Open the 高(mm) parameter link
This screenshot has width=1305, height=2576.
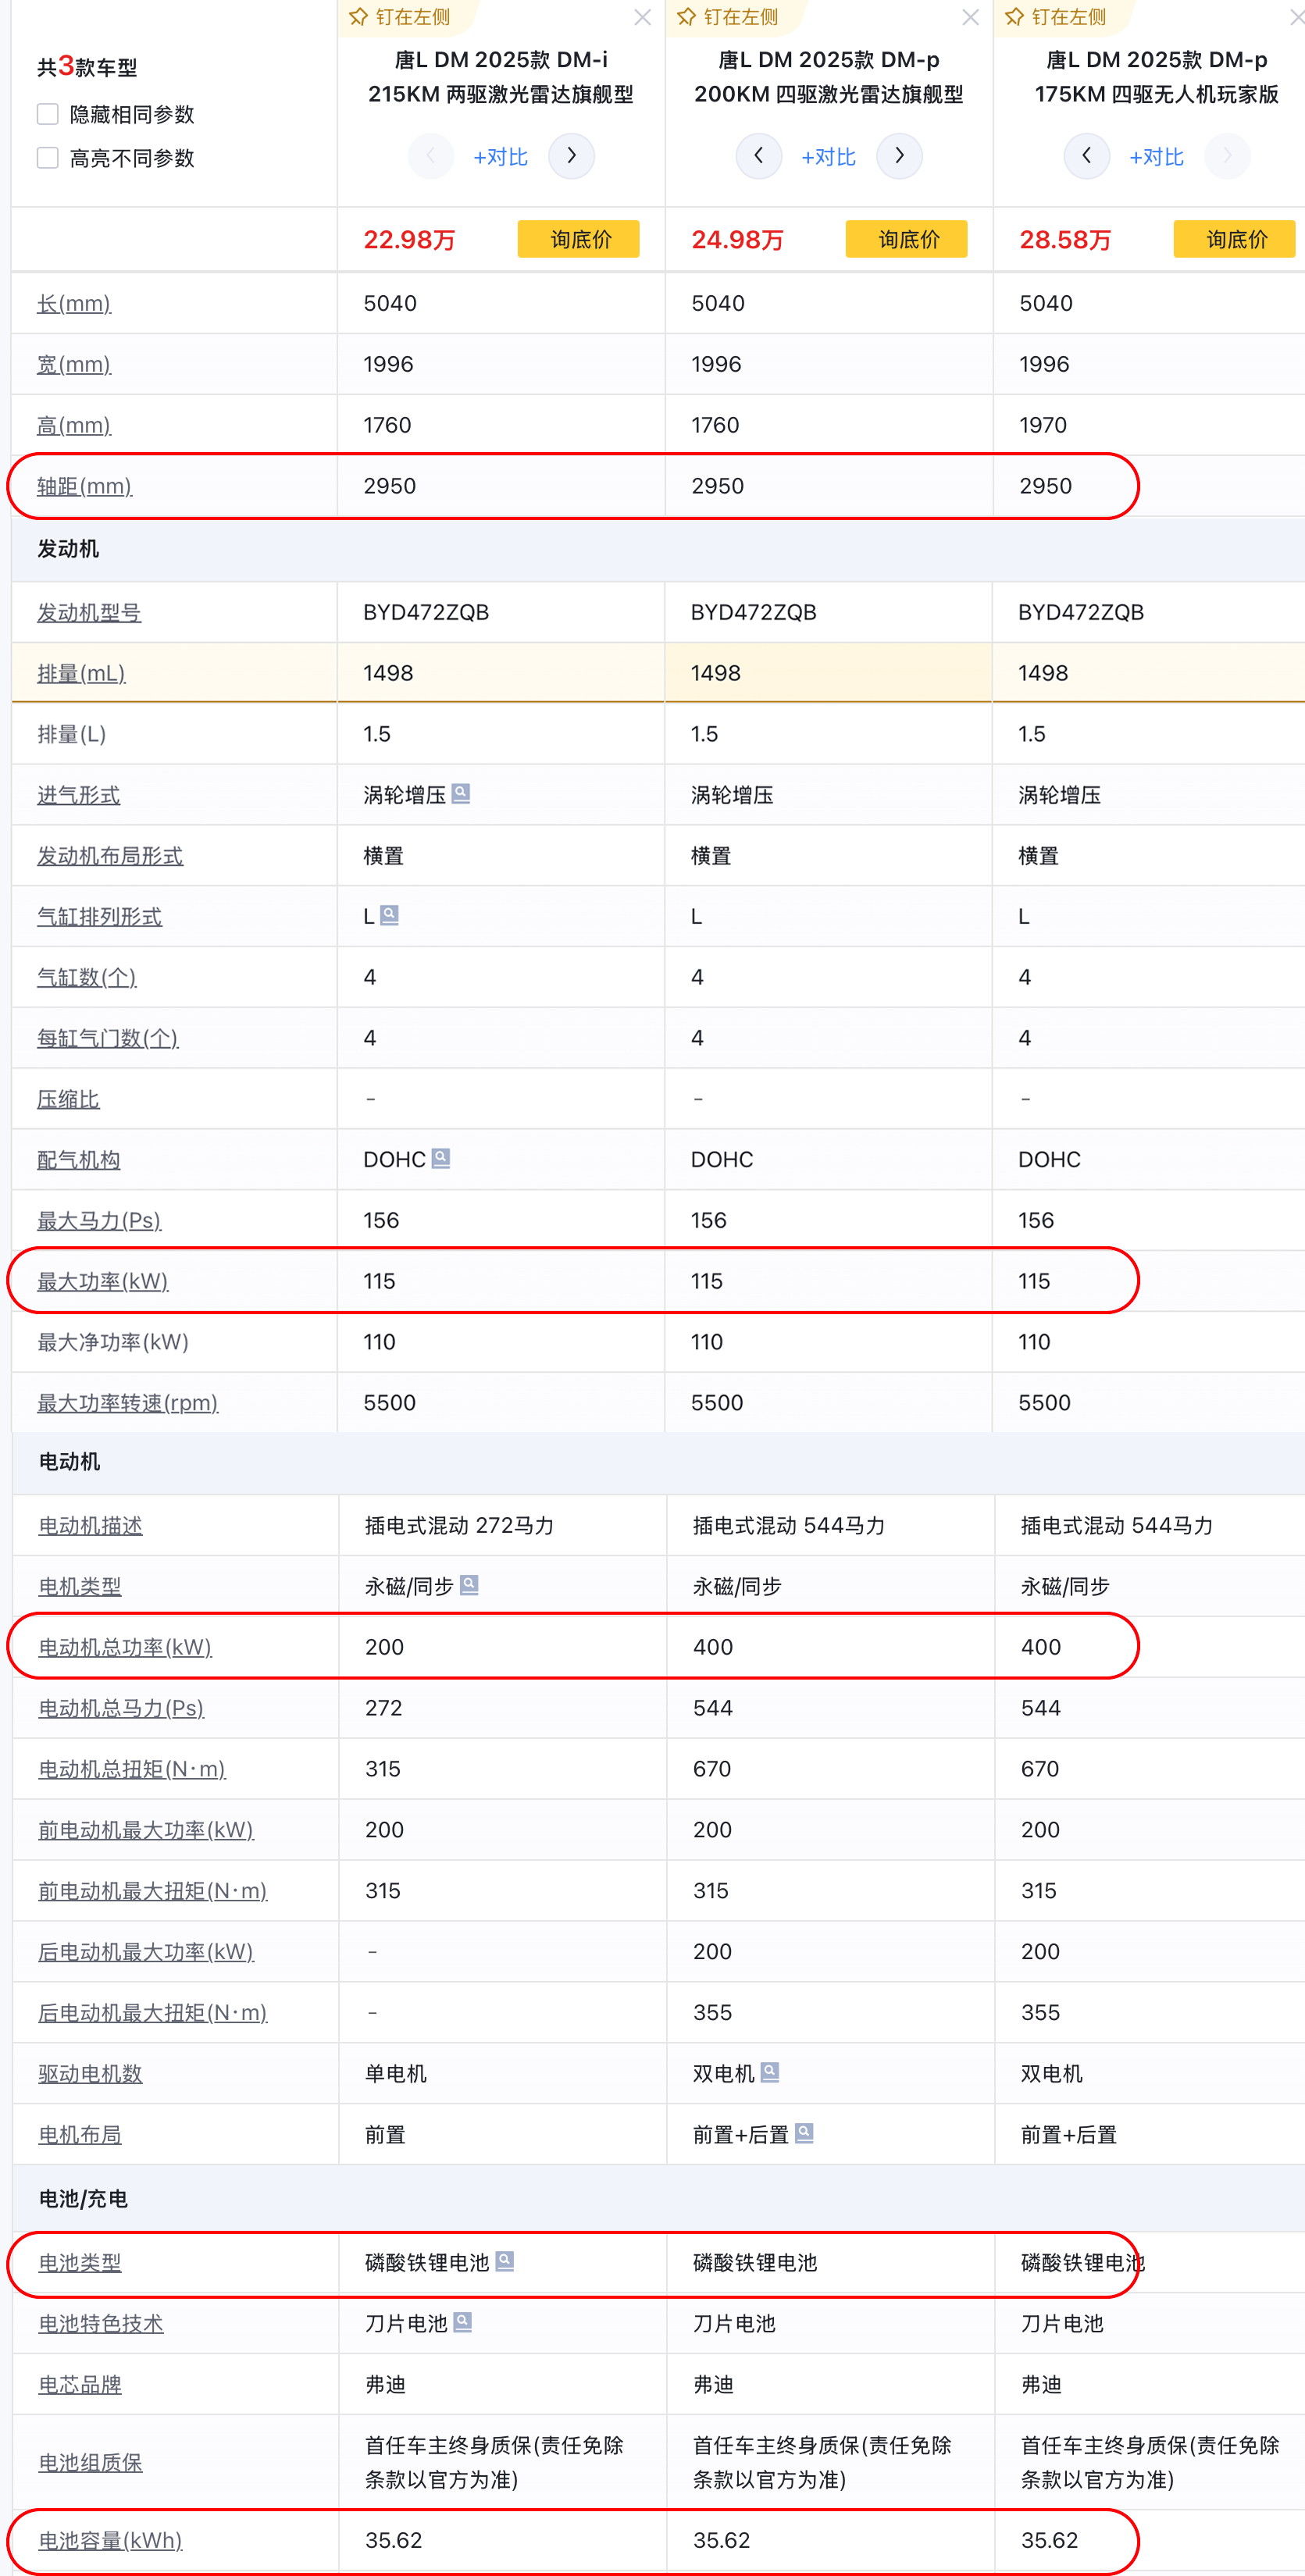point(74,425)
